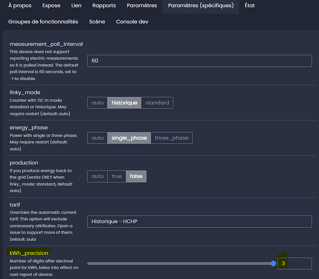Set production to true
The height and width of the screenshot is (279, 319).
[x=117, y=176]
